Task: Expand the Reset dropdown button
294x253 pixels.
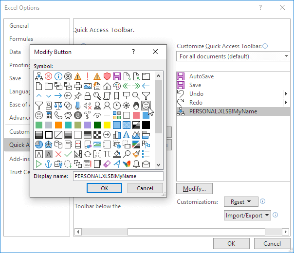Action: pos(241,201)
